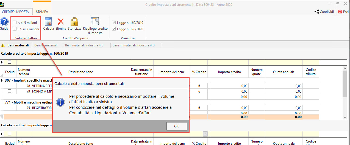Click the Quota annuale column header
The image size is (350, 145).
284,72
